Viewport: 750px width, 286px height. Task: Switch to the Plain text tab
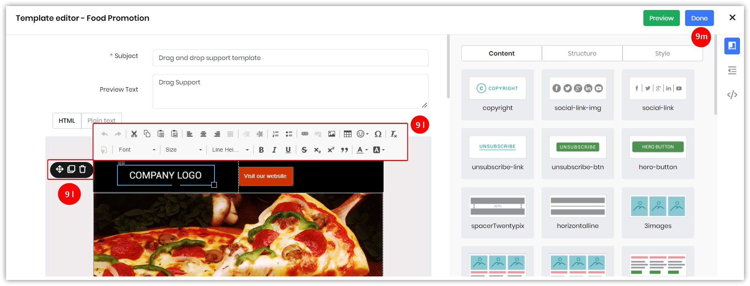(x=101, y=120)
